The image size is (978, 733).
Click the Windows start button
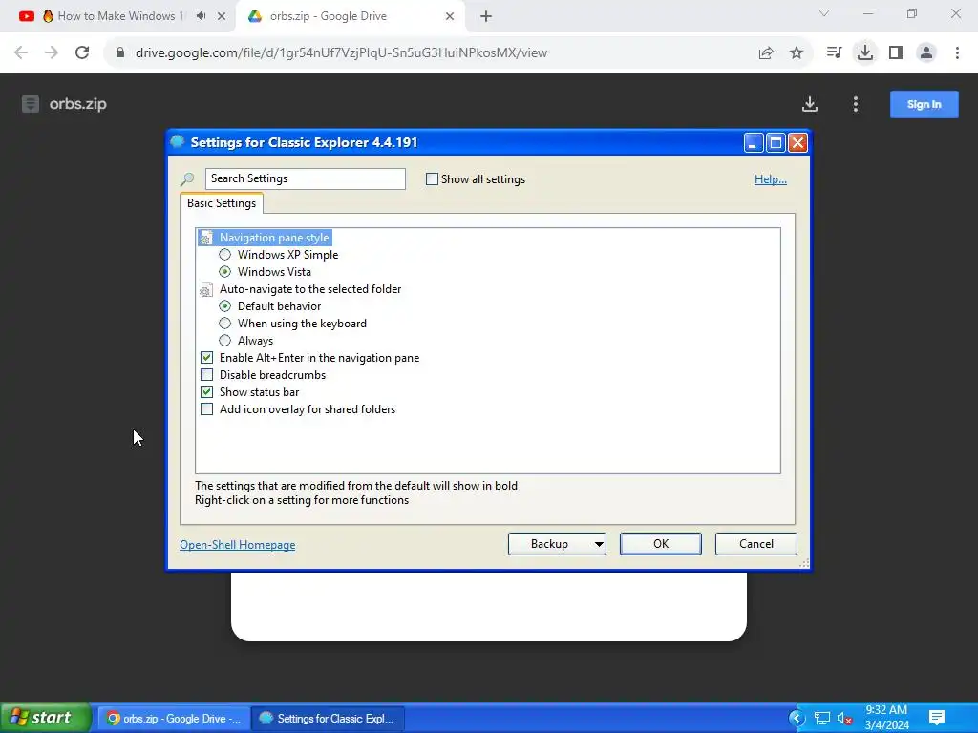click(46, 718)
